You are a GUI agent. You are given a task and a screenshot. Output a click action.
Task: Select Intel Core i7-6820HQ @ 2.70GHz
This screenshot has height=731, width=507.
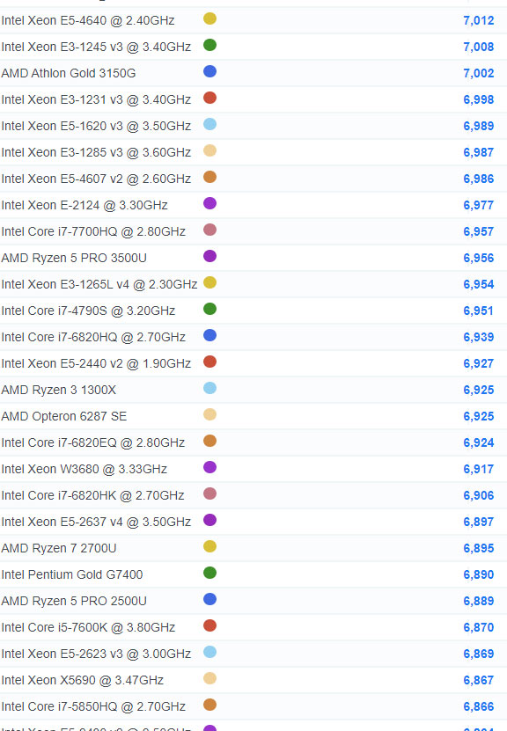coord(93,337)
